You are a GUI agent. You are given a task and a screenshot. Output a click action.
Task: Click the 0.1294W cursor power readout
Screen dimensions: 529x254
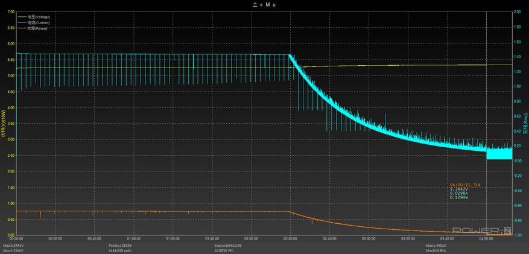[459, 197]
